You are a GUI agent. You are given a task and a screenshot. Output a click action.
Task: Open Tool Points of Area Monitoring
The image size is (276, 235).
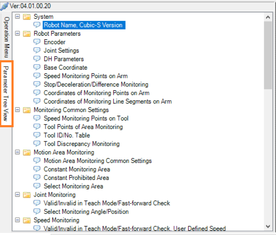click(x=83, y=127)
